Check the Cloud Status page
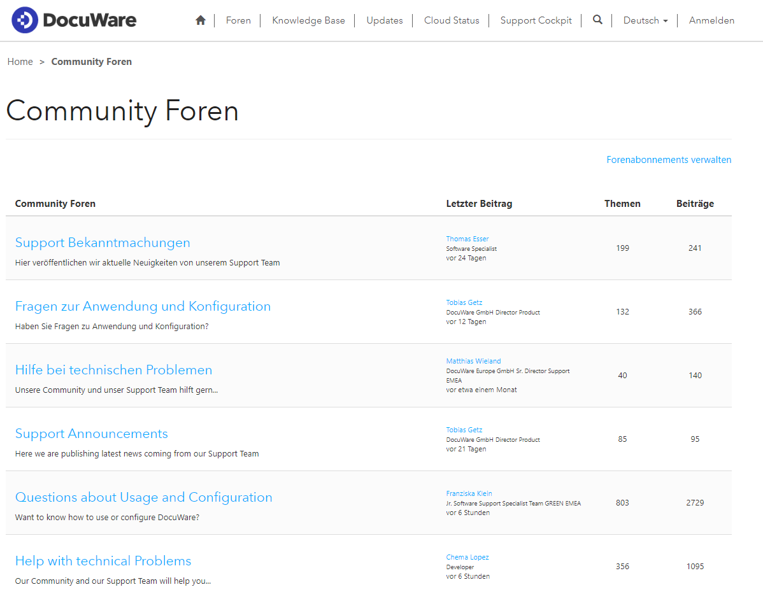The width and height of the screenshot is (763, 594). pos(452,20)
